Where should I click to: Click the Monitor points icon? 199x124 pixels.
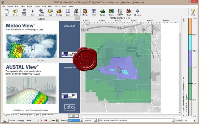click(85, 12)
